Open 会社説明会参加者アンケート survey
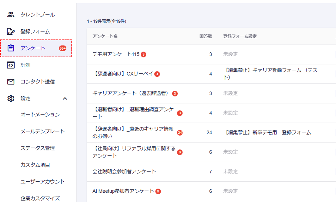This screenshot has height=206, width=336. click(x=124, y=171)
